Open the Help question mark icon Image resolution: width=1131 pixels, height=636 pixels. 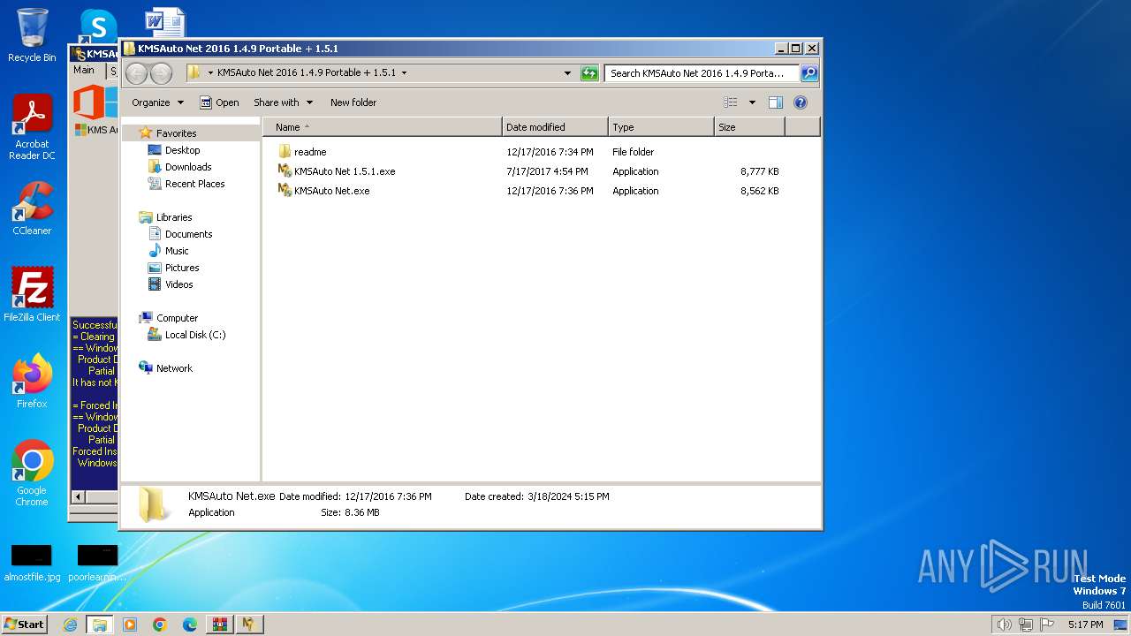(801, 102)
